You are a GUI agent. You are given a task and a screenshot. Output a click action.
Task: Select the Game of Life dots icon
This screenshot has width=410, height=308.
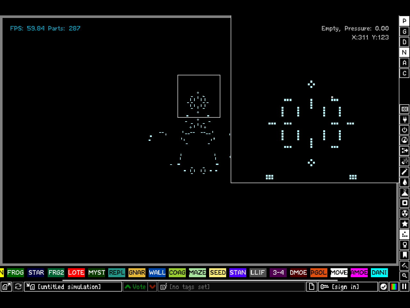click(405, 234)
